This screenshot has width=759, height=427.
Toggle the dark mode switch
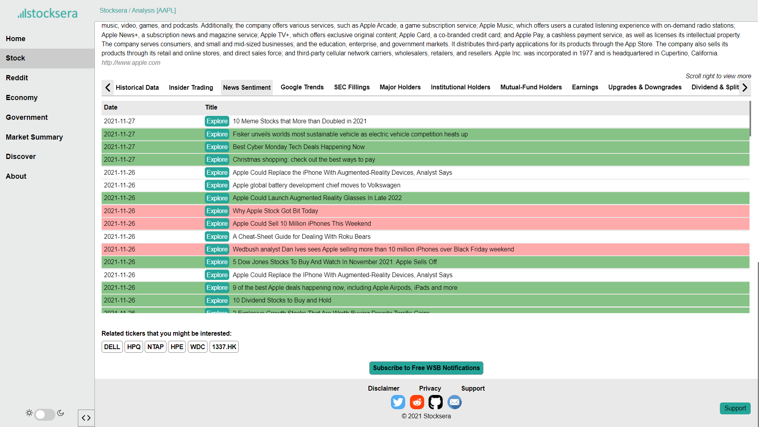tap(45, 414)
